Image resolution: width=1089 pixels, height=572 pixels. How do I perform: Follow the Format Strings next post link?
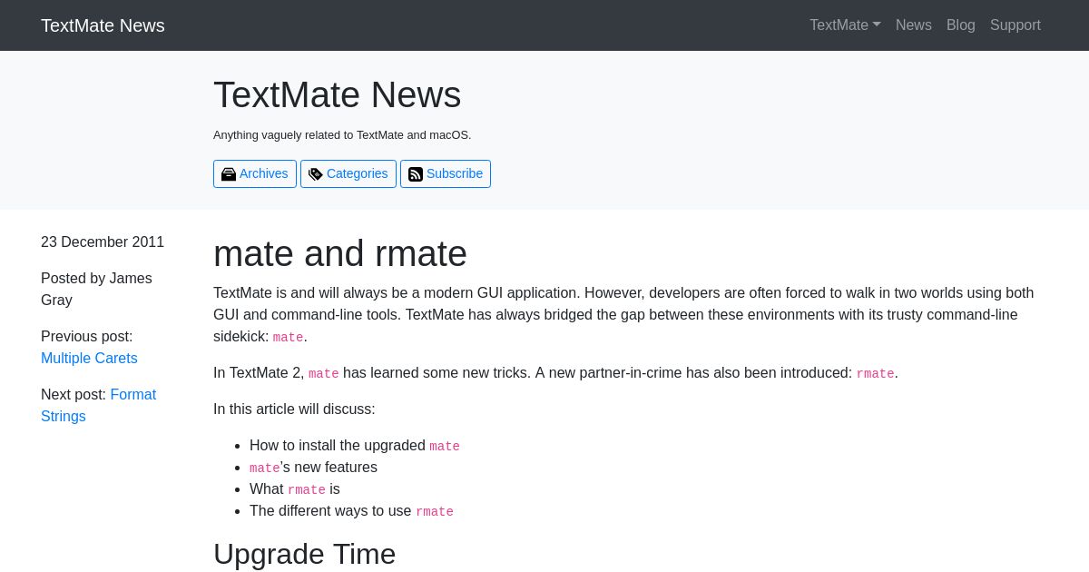coord(98,405)
